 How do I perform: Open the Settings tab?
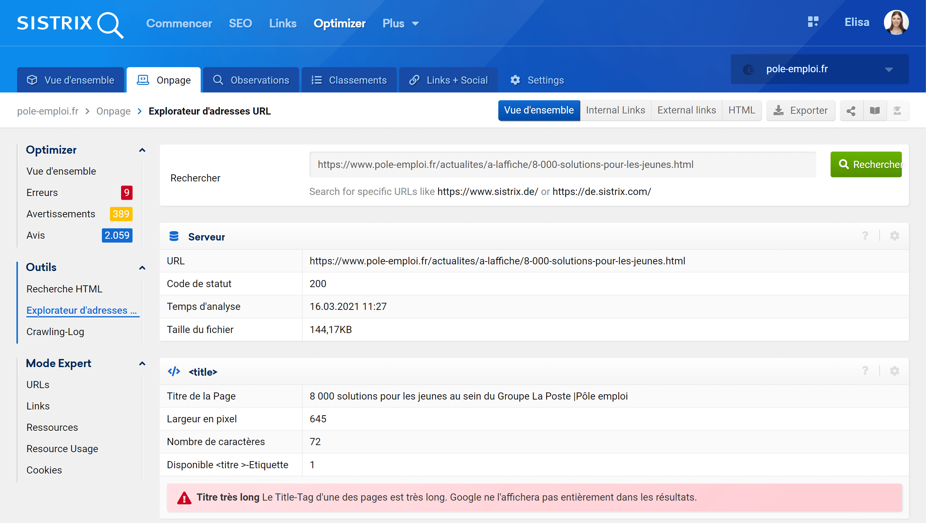click(x=537, y=80)
